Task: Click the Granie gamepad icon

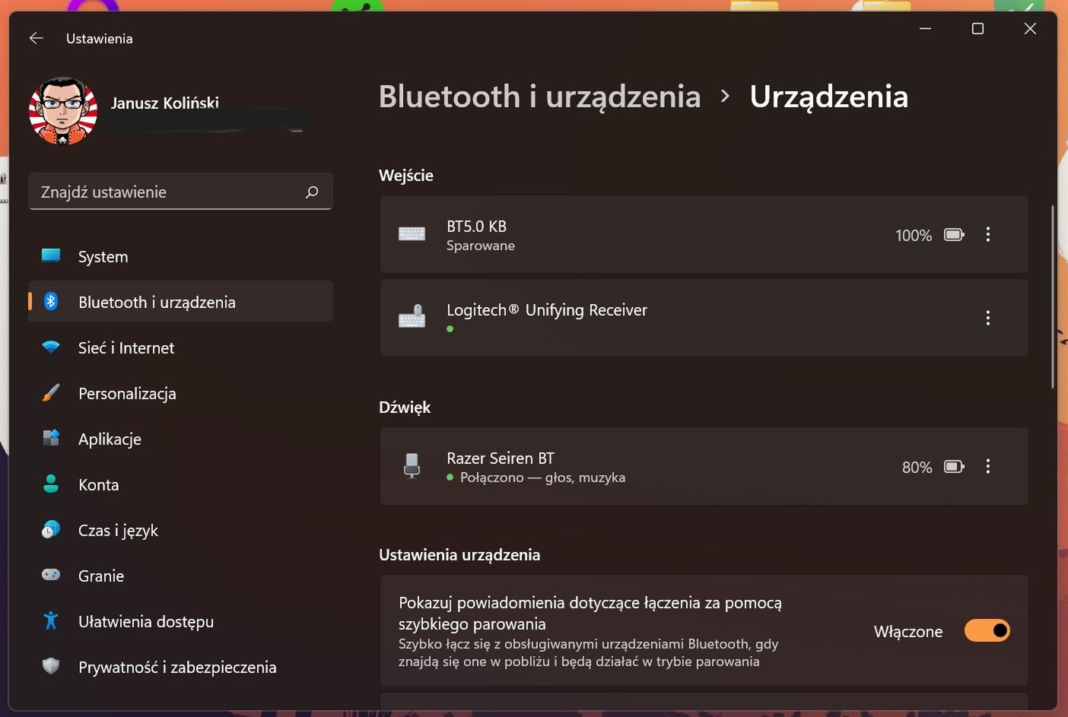Action: click(x=51, y=575)
